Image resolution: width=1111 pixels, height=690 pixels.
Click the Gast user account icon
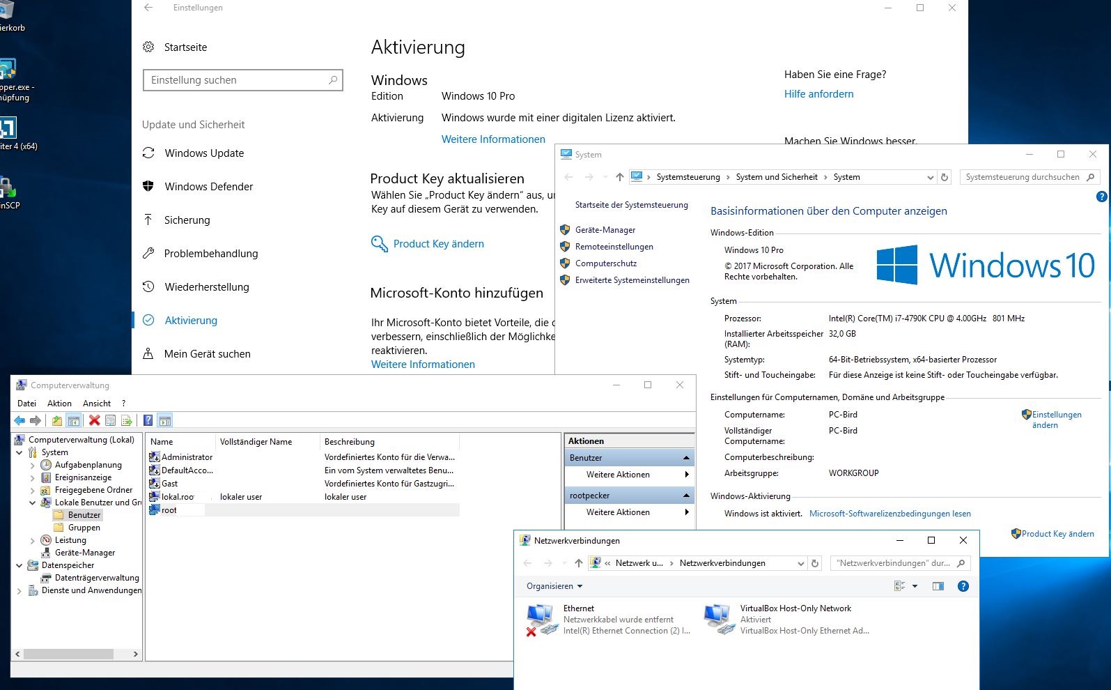(155, 484)
